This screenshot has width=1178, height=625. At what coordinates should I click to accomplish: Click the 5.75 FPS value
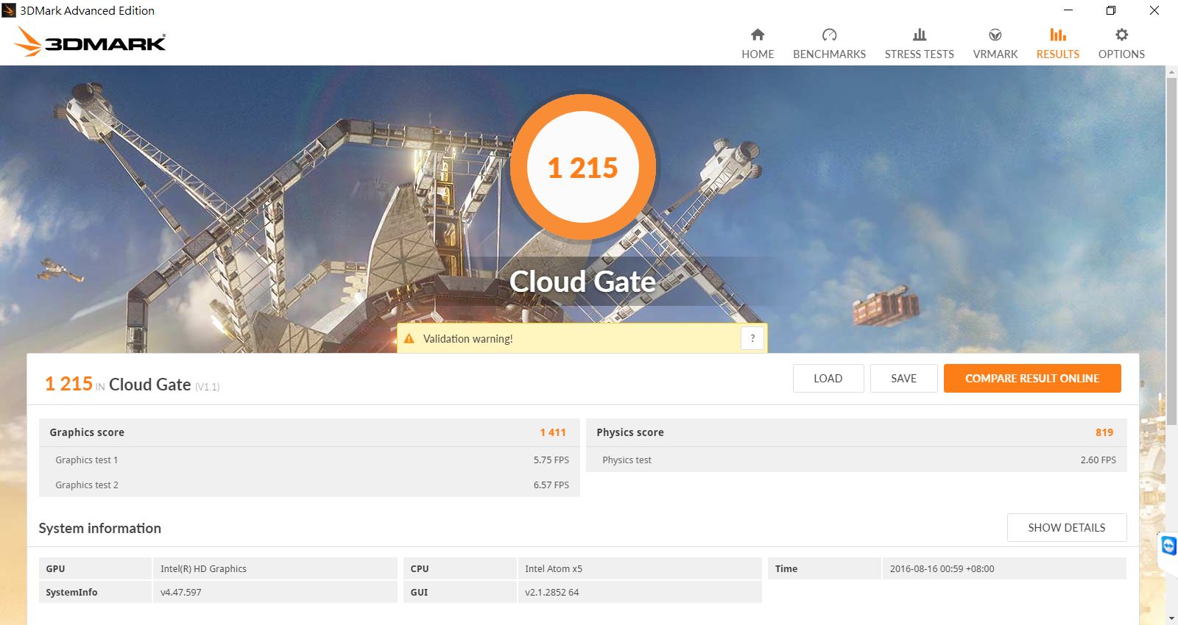coord(551,460)
